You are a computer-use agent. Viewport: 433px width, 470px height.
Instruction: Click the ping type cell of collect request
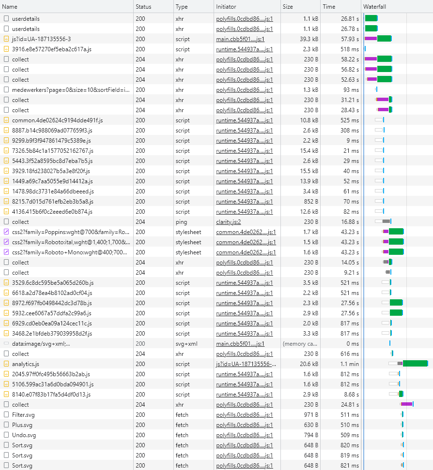click(x=181, y=222)
